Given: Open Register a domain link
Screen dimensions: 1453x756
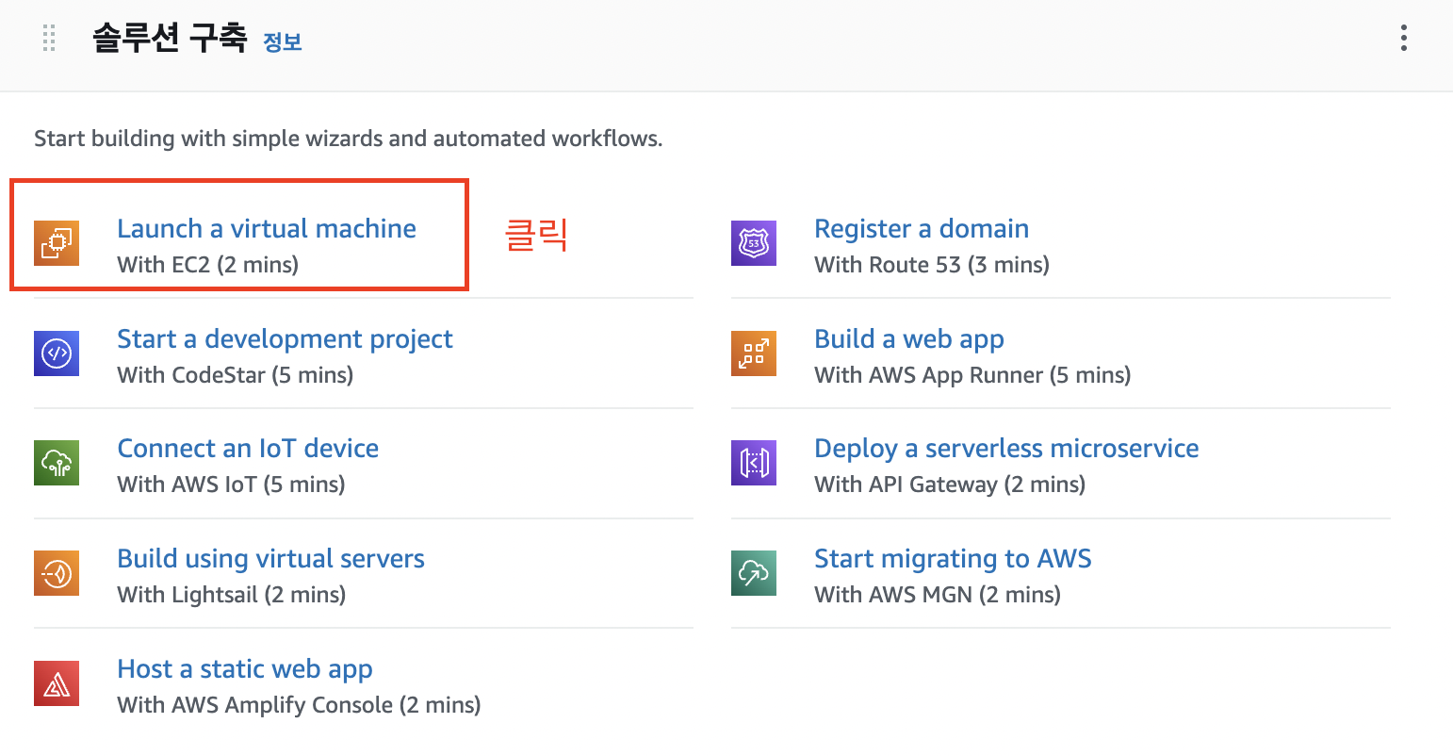Looking at the screenshot, I should point(922,228).
